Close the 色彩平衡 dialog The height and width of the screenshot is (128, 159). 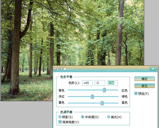[153, 69]
